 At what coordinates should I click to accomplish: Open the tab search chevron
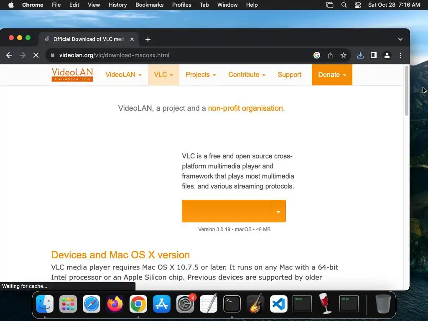click(x=400, y=39)
